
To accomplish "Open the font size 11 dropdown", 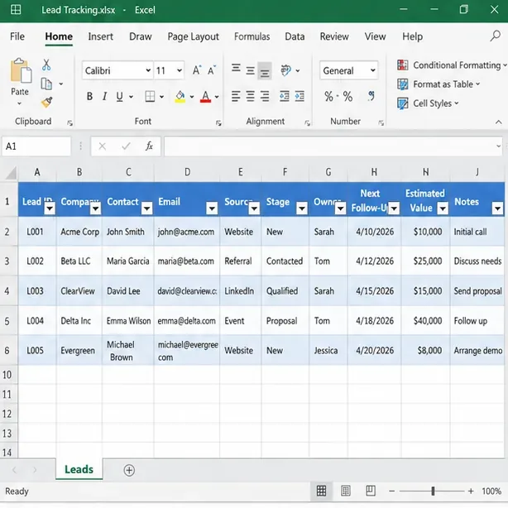I will [180, 70].
